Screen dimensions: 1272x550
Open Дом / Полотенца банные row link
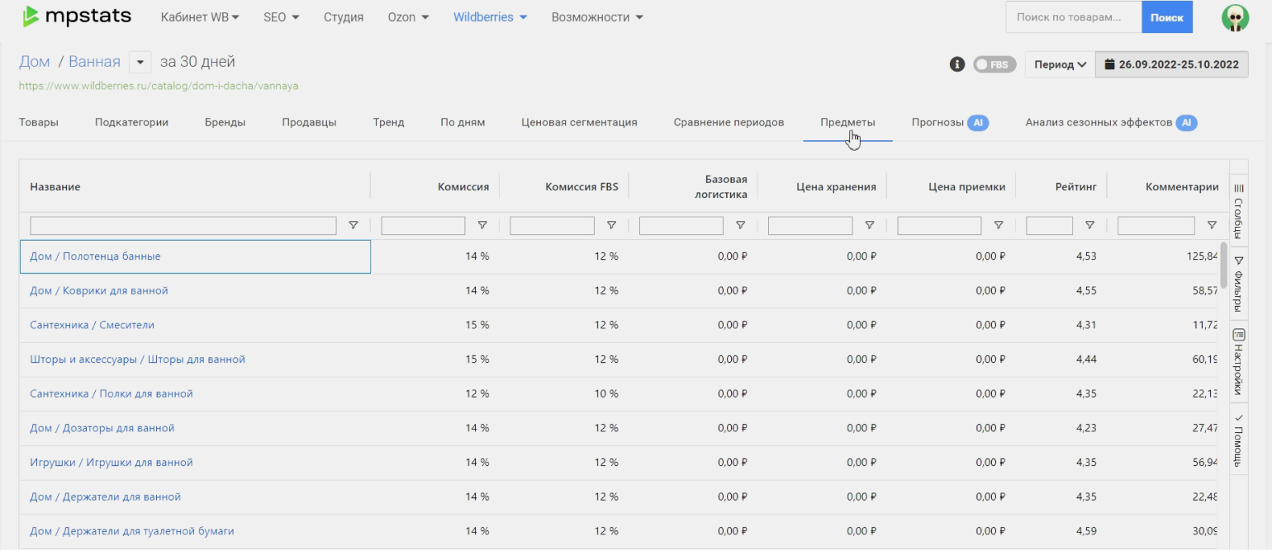pyautogui.click(x=95, y=256)
